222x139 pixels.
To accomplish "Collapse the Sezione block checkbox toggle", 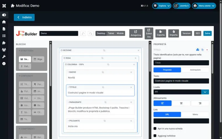I will (62, 50).
